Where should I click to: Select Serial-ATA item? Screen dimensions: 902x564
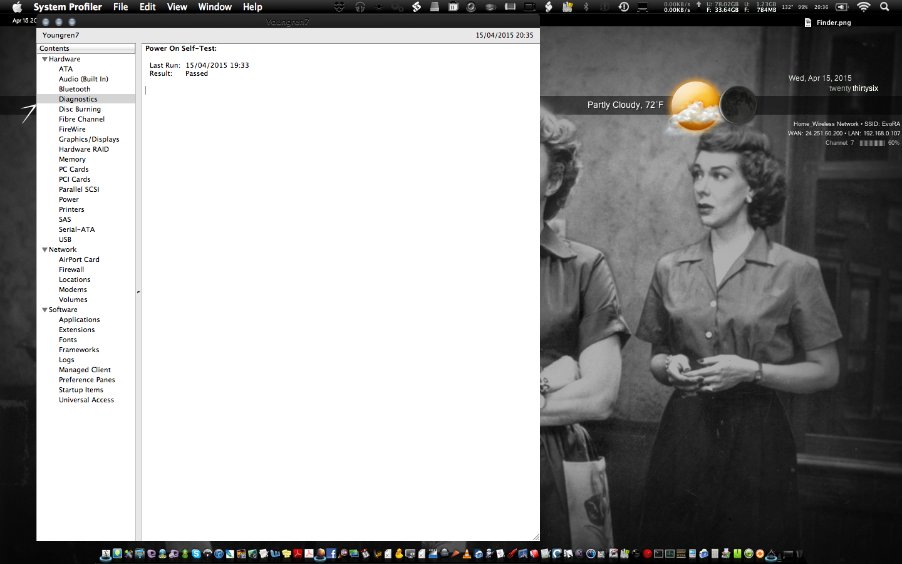click(x=77, y=229)
